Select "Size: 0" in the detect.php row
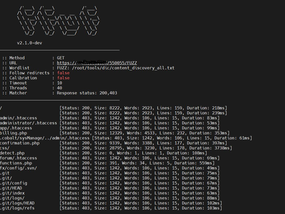Screen dimensions: 285x214 [x=103, y=153]
